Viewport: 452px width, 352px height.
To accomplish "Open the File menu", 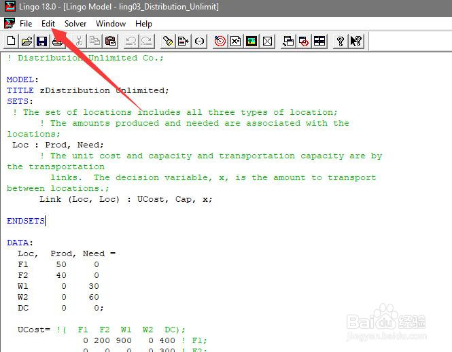I will (x=26, y=24).
